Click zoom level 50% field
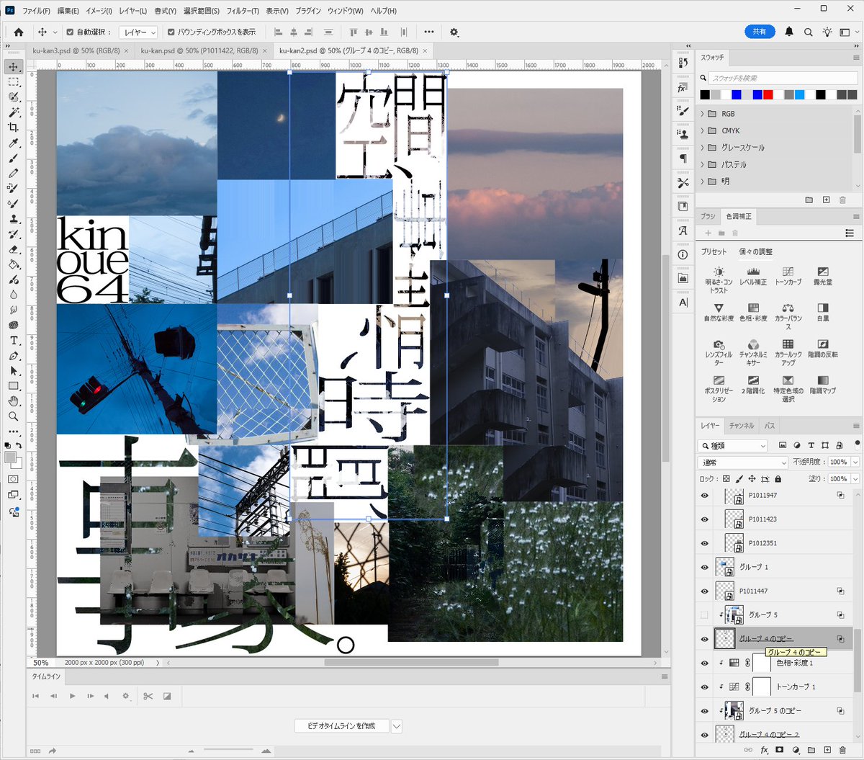The height and width of the screenshot is (760, 864). coord(41,663)
